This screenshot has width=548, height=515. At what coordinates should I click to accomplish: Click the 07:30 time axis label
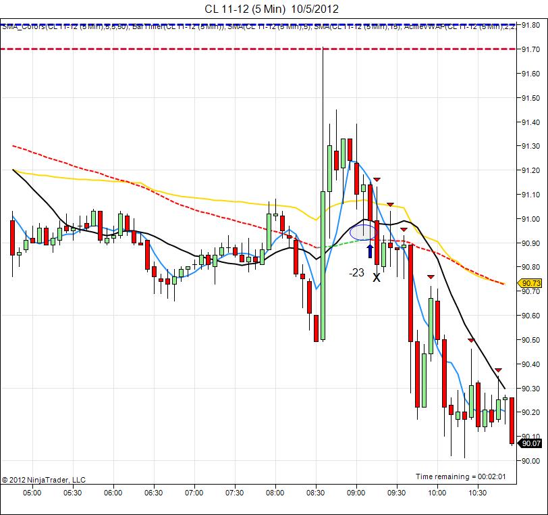(x=234, y=493)
